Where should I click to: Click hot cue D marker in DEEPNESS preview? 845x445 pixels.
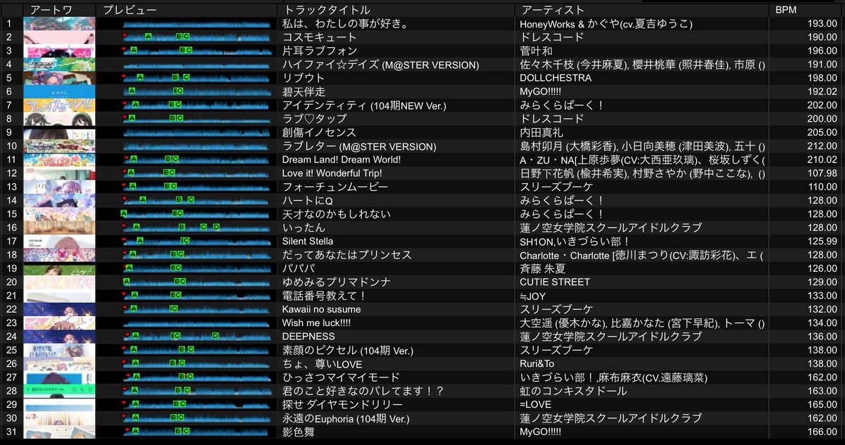click(x=216, y=336)
